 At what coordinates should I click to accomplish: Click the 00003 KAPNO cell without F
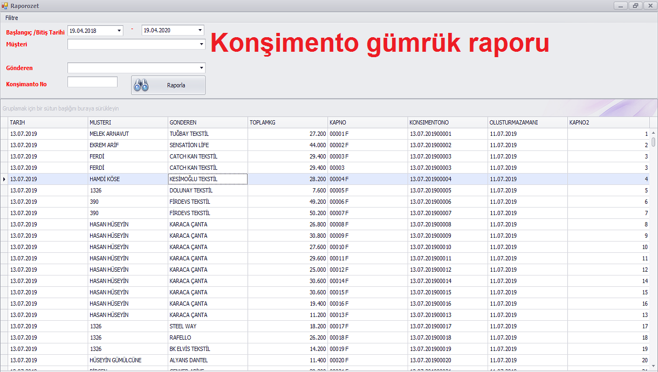tap(368, 168)
